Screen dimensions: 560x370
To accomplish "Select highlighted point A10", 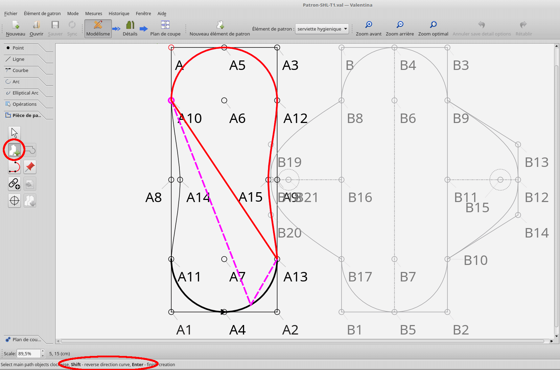I will pyautogui.click(x=171, y=100).
